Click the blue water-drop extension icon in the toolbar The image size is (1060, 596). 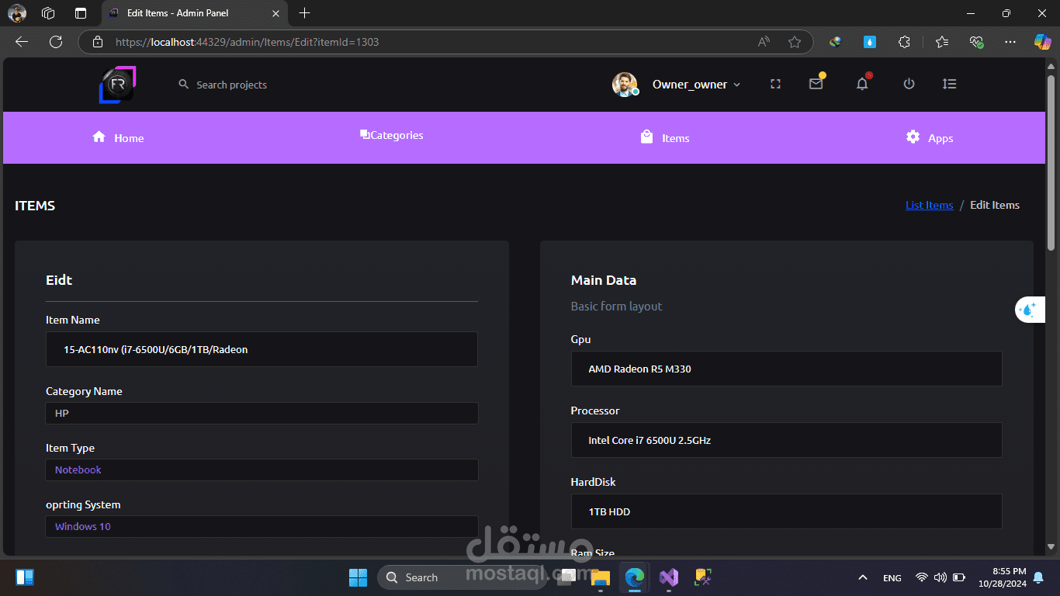pos(870,42)
